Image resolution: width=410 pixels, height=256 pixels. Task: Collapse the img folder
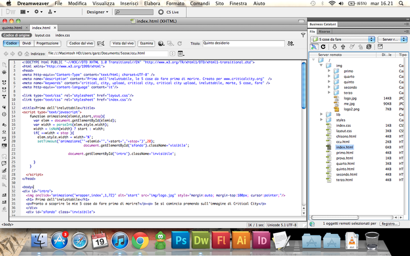point(321,65)
